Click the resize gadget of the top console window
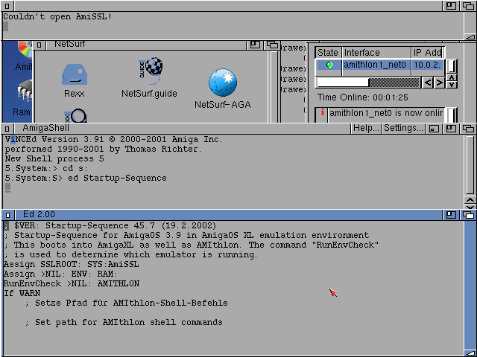This screenshot has height=357, width=477. (x=470, y=36)
